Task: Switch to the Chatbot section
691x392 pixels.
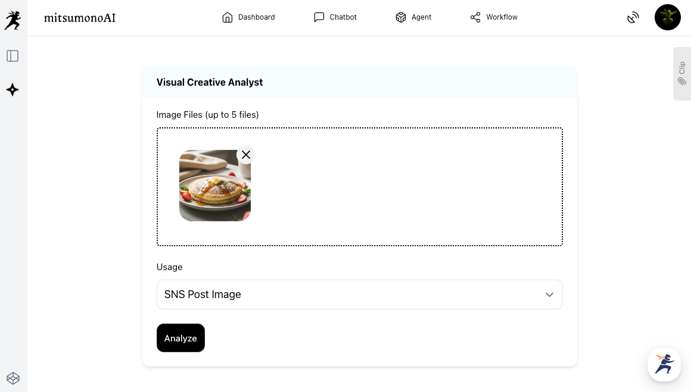Action: 335,17
